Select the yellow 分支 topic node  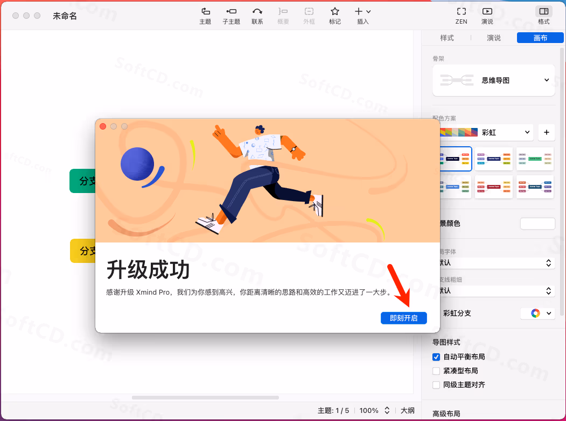click(82, 251)
